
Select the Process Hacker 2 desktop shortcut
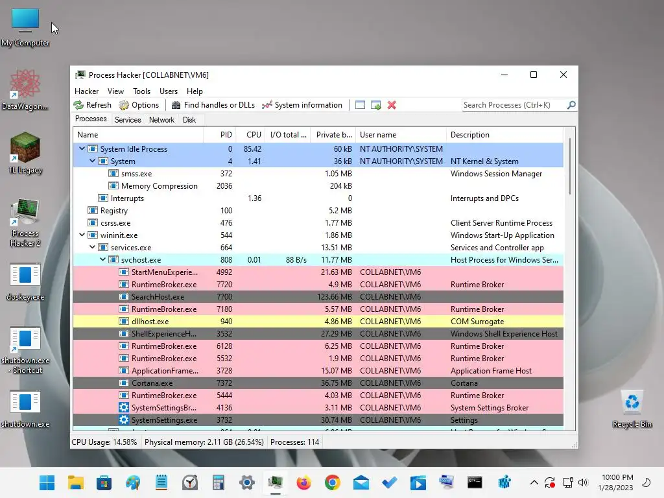pos(25,222)
